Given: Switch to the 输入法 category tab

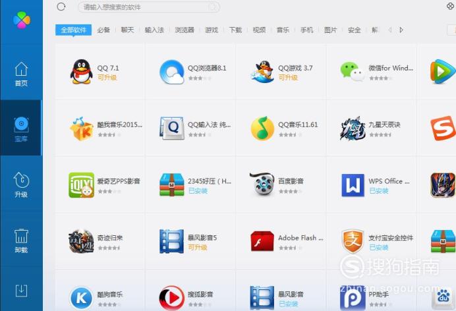Looking at the screenshot, I should coord(154,30).
